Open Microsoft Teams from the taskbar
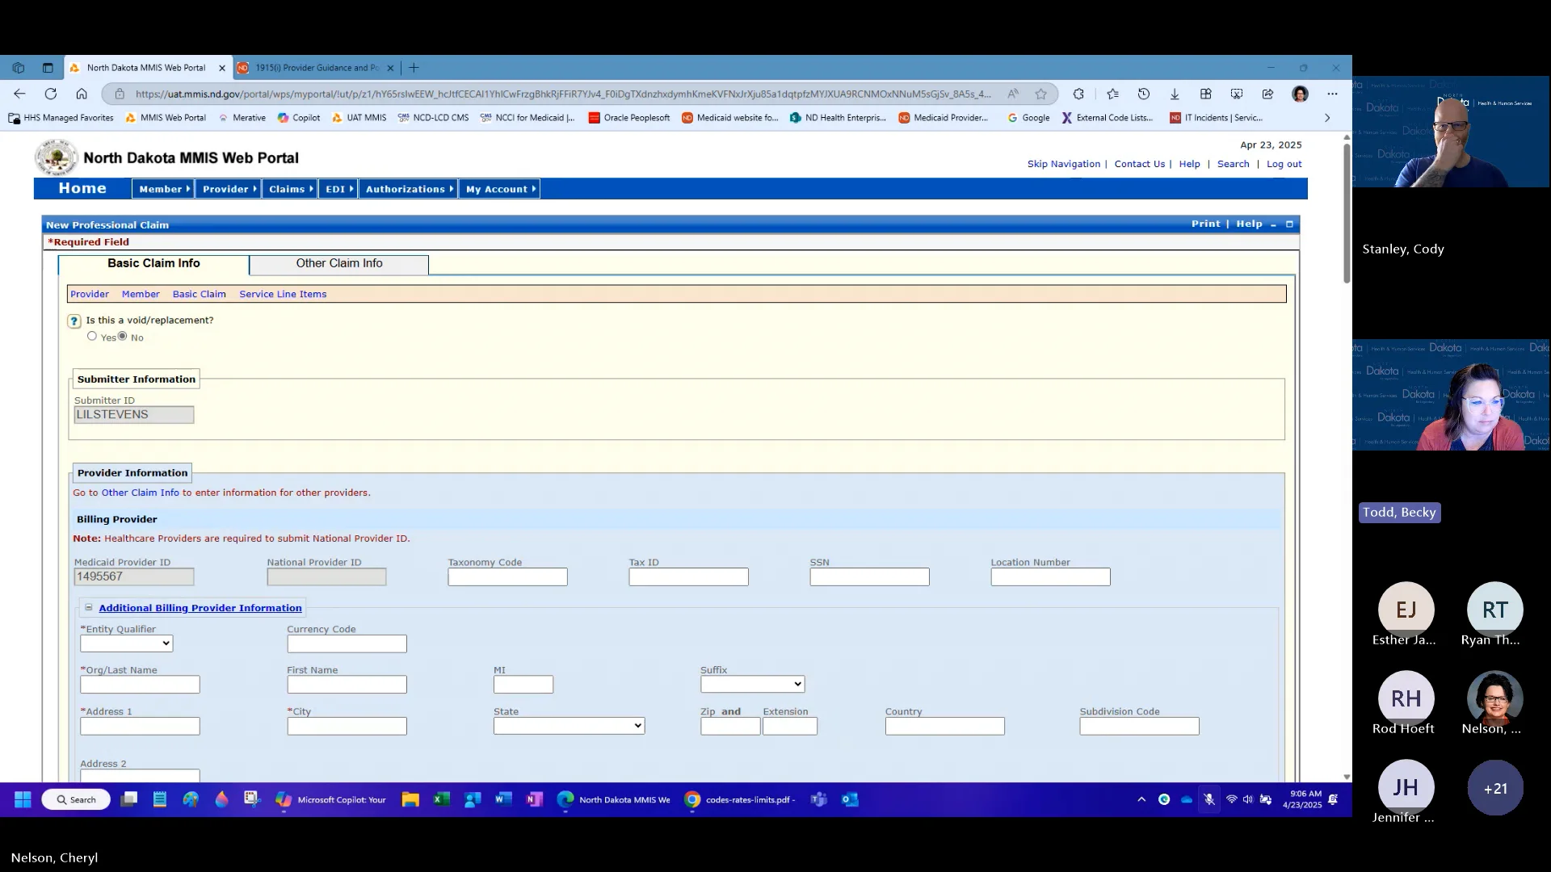This screenshot has width=1551, height=872. coord(818,799)
